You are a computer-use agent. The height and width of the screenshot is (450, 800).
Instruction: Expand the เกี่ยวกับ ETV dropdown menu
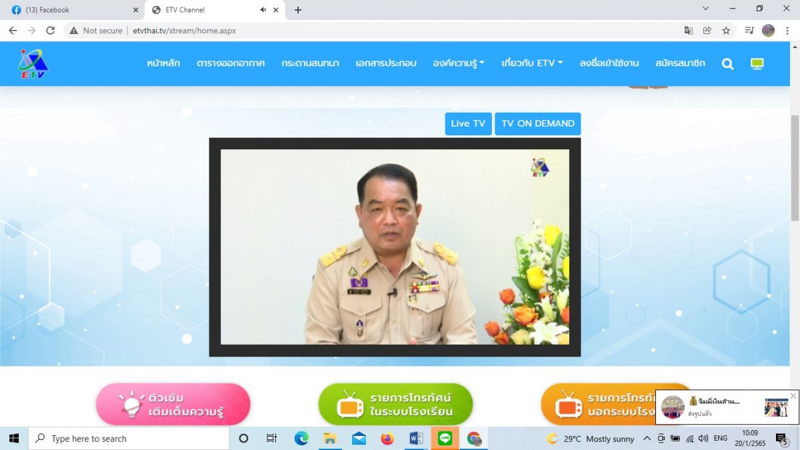pos(532,63)
